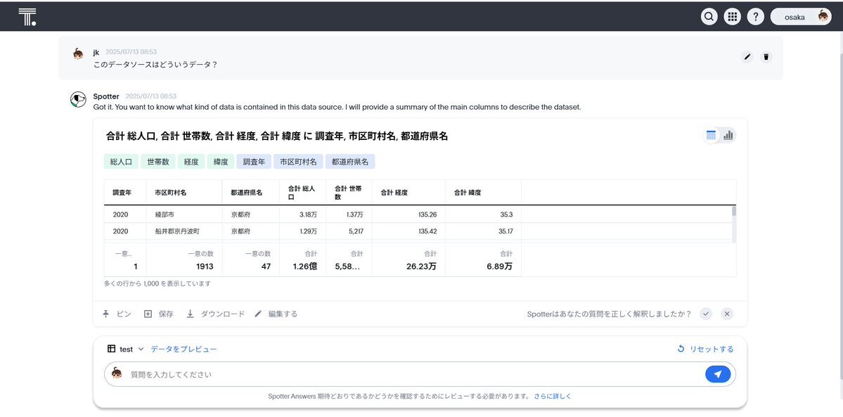This screenshot has height=417, width=843.
Task: Open the さらに詳しく link
Action: 552,396
